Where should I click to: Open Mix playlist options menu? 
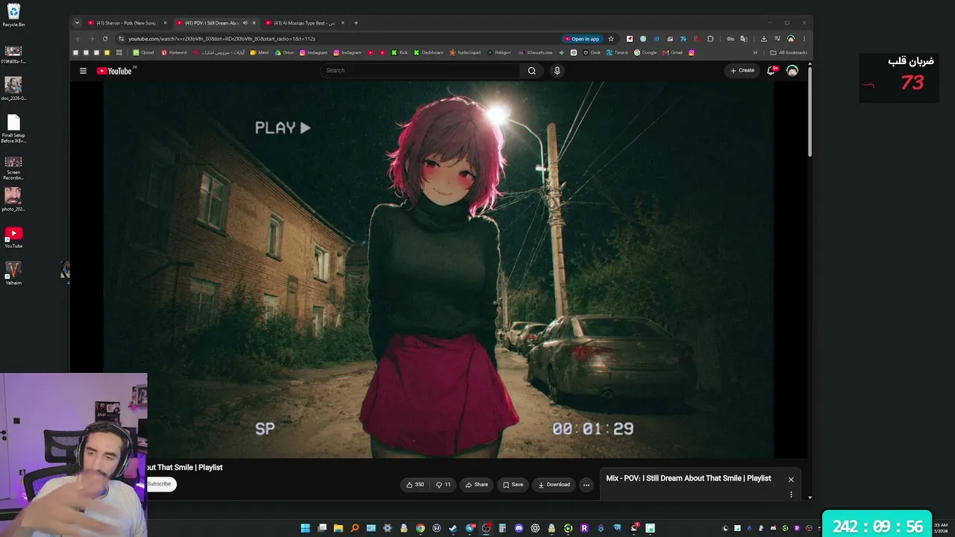click(x=791, y=494)
